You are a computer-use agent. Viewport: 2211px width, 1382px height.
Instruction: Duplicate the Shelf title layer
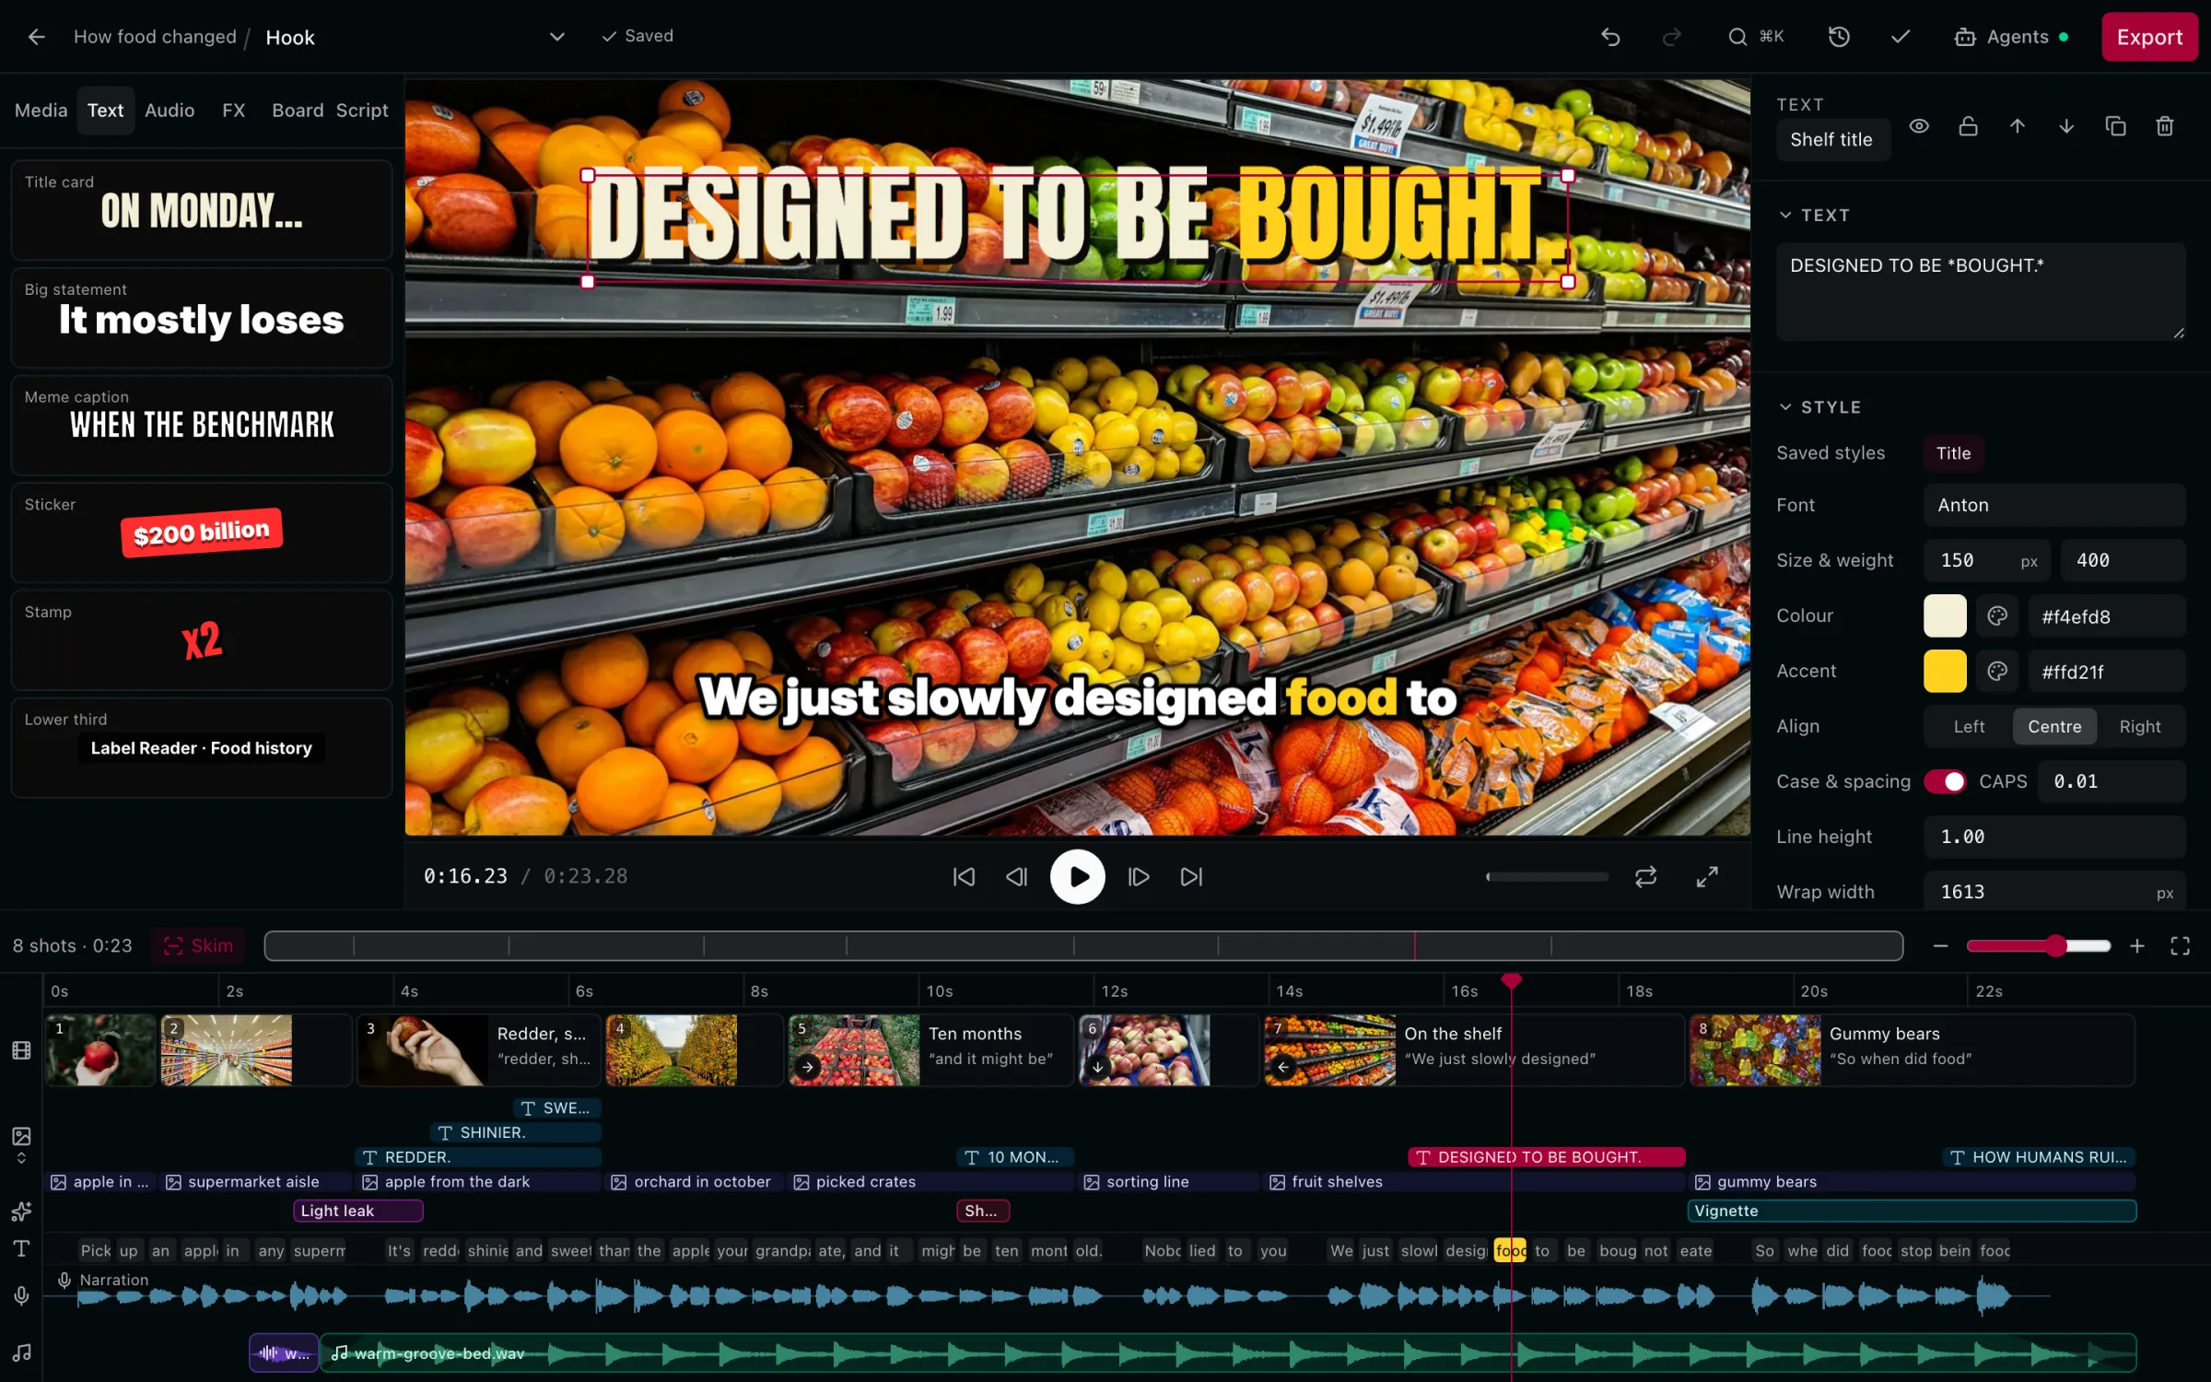click(2116, 126)
